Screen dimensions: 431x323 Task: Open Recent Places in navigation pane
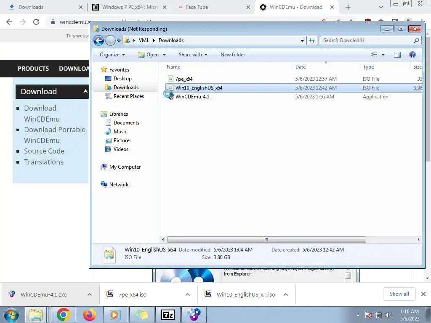tap(125, 96)
